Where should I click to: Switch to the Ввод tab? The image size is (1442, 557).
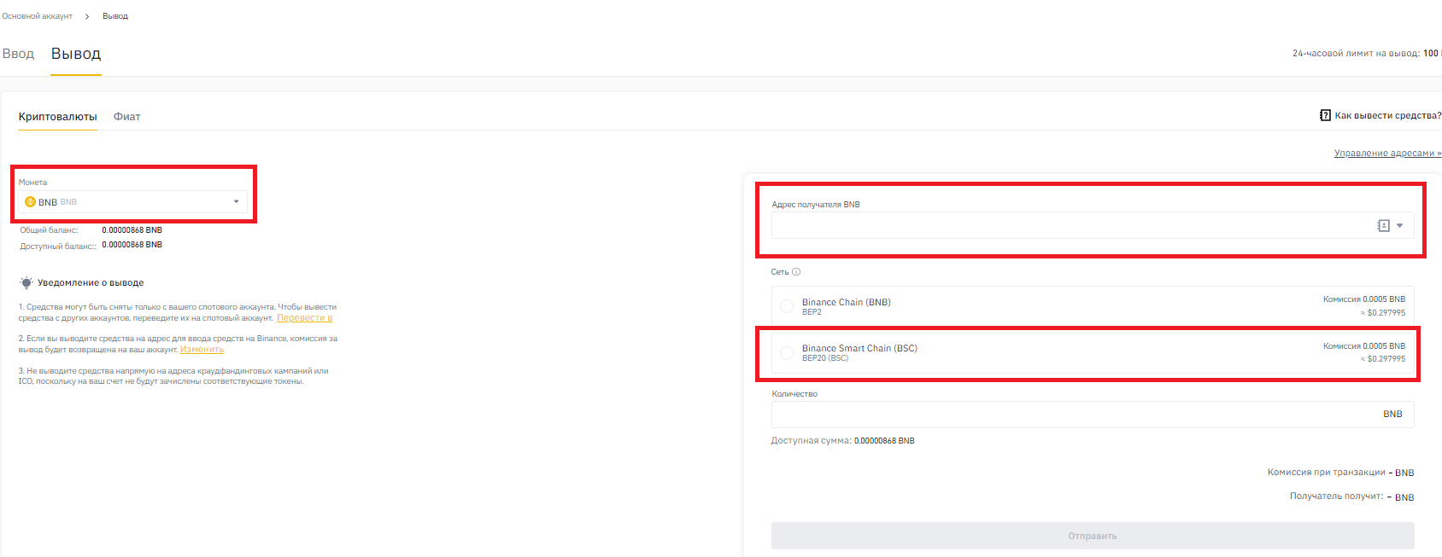18,54
